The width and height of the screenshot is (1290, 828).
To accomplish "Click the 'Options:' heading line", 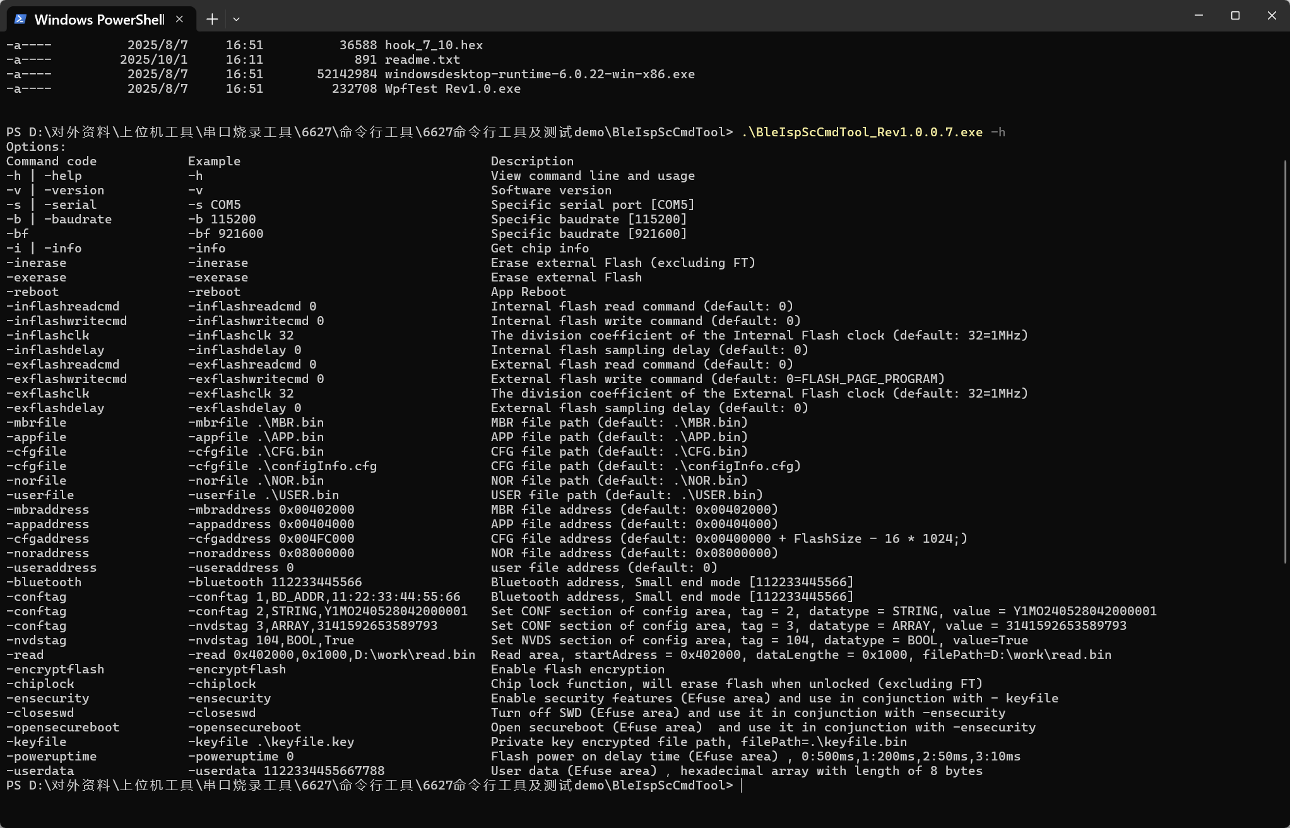I will (x=36, y=146).
